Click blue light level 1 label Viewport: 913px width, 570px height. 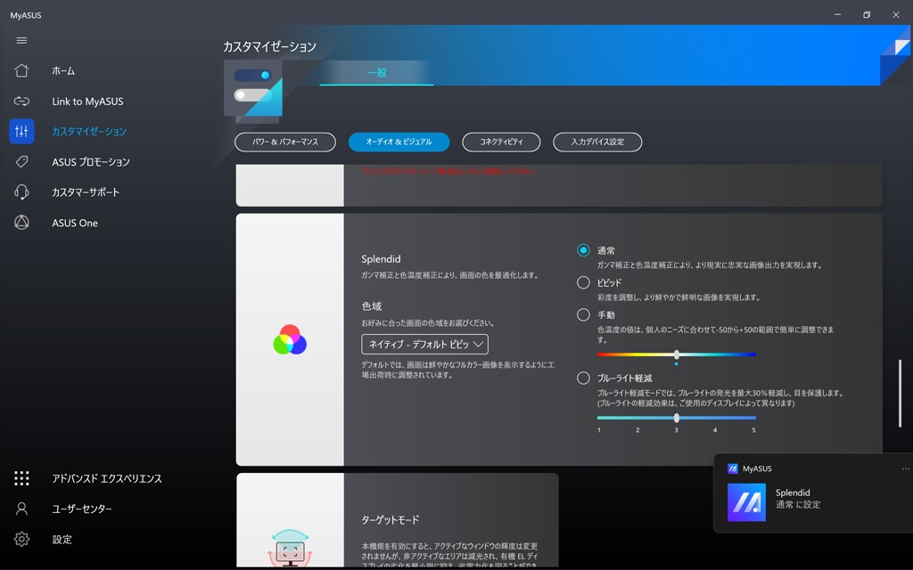(x=598, y=430)
